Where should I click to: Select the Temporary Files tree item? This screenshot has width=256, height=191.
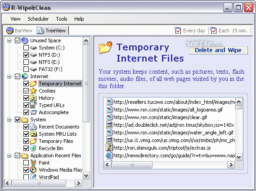click(56, 141)
